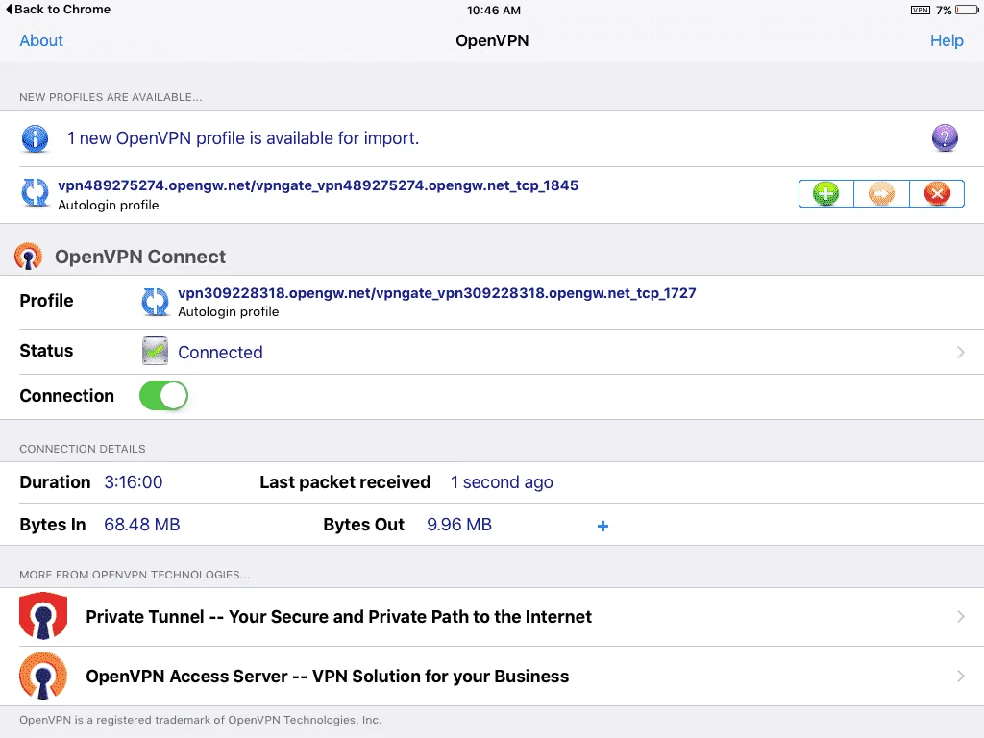The width and height of the screenshot is (984, 738).
Task: Tap the Connected status text
Action: (220, 352)
